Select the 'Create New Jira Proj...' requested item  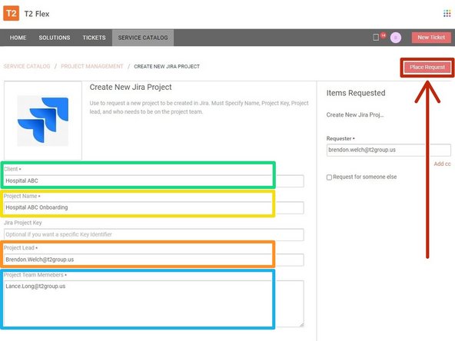(x=355, y=115)
